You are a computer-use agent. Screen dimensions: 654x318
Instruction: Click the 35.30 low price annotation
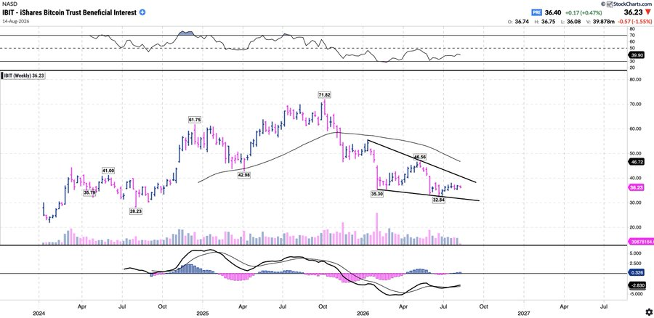[x=377, y=194]
